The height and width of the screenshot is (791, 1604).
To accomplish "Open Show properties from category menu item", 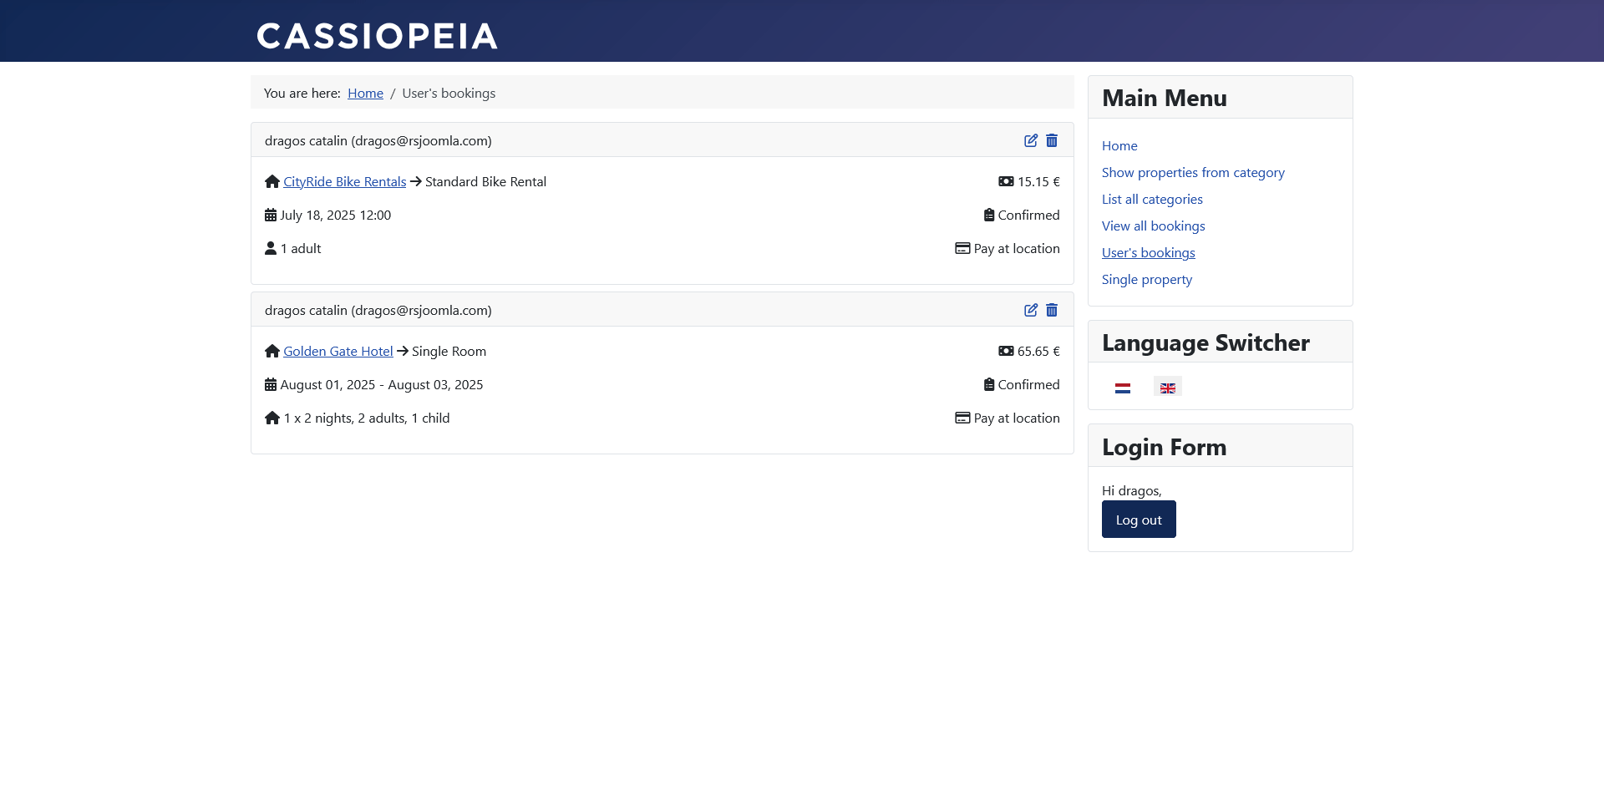I will (x=1193, y=172).
